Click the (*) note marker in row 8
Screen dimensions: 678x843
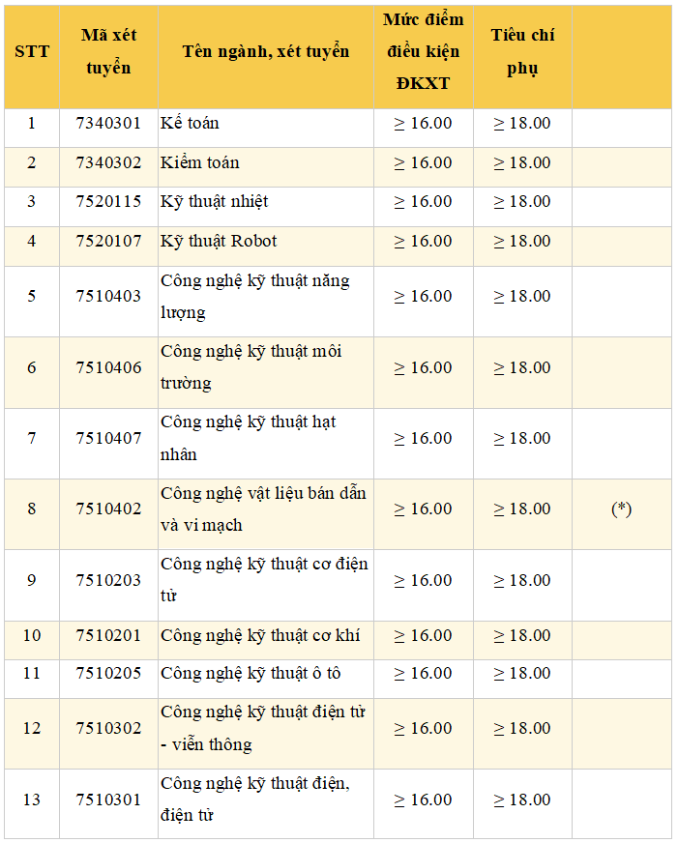click(622, 509)
